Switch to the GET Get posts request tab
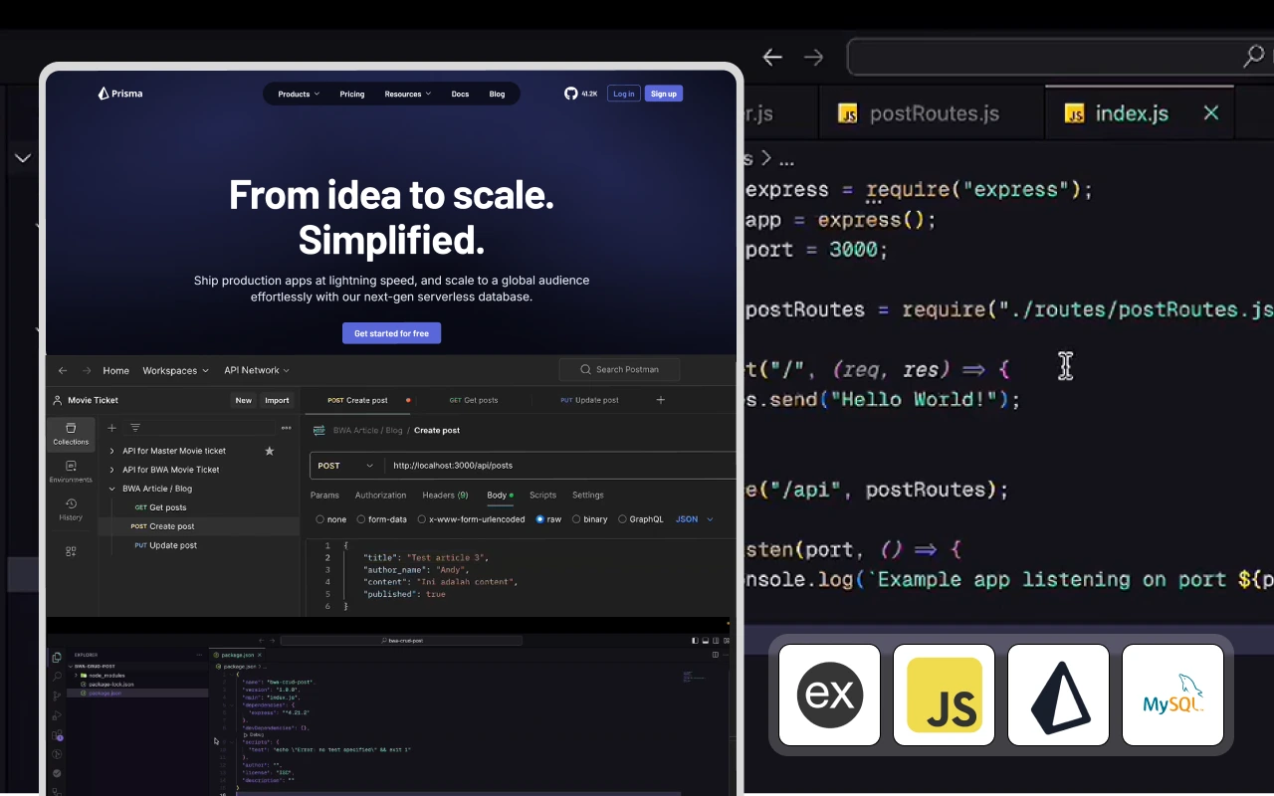The image size is (1274, 796). click(x=474, y=400)
